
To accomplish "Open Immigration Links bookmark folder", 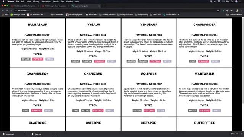I will tap(125, 14).
